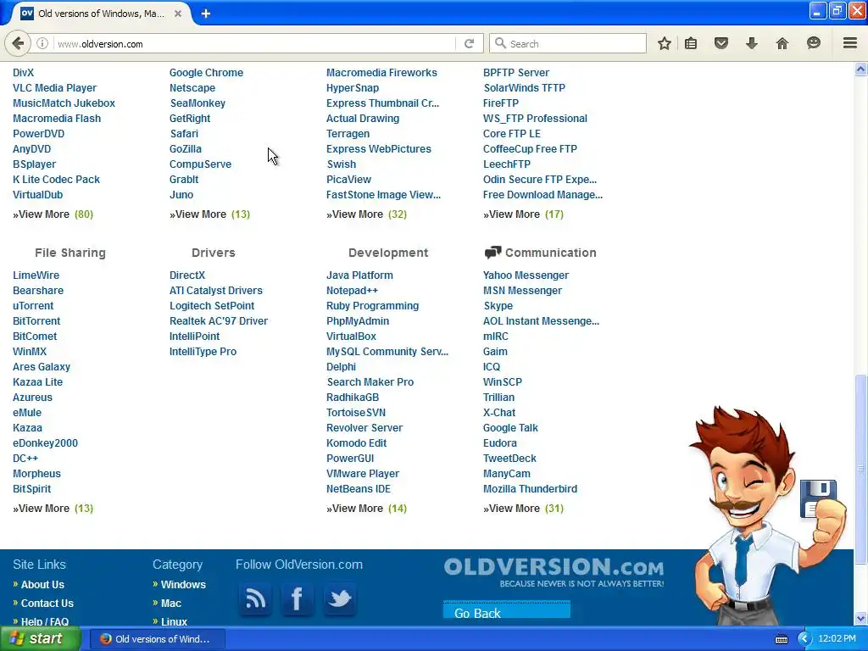Expand hidden tray icons arrow
Viewport: 868px width, 651px height.
pyautogui.click(x=804, y=639)
